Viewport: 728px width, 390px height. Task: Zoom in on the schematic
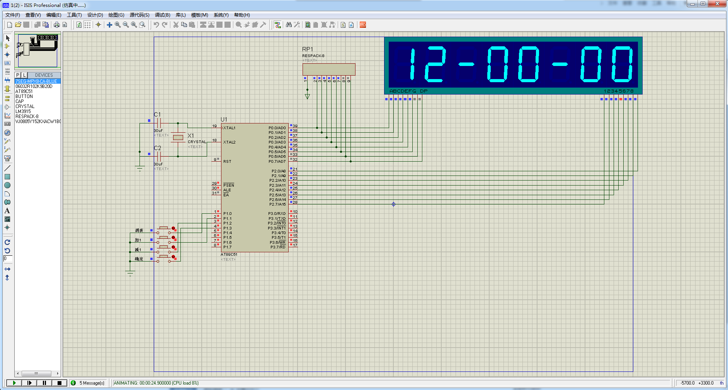(117, 25)
